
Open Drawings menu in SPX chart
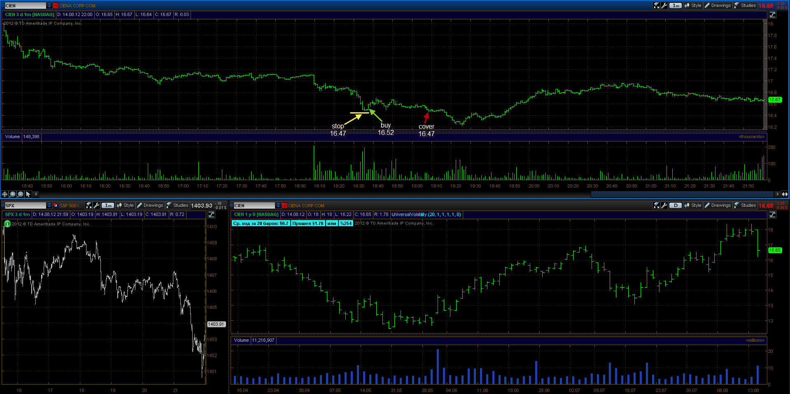[x=150, y=205]
